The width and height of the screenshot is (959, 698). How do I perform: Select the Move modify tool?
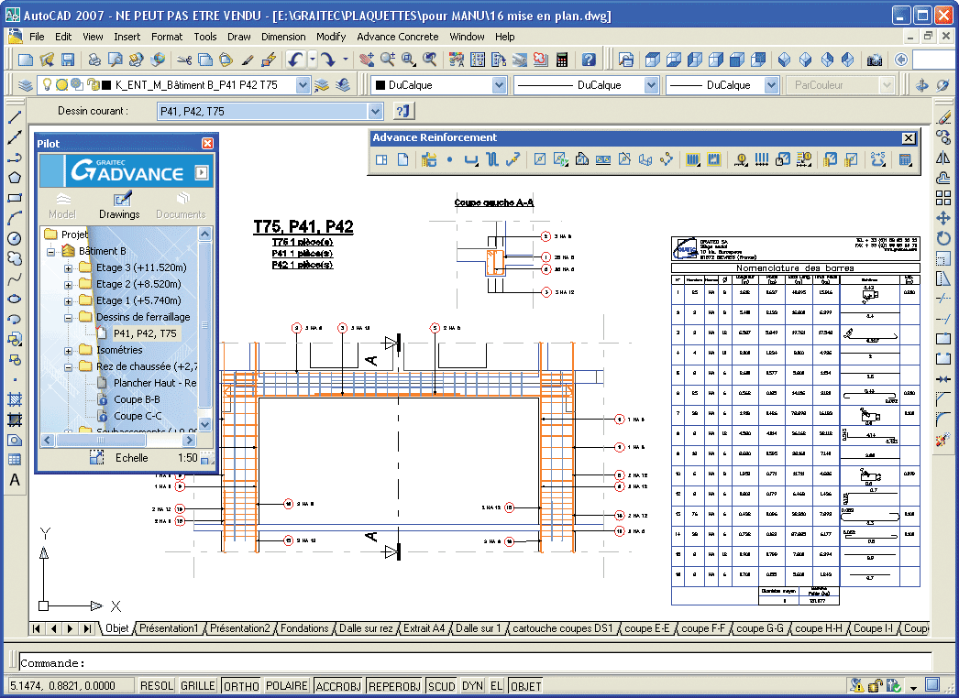pos(943,218)
